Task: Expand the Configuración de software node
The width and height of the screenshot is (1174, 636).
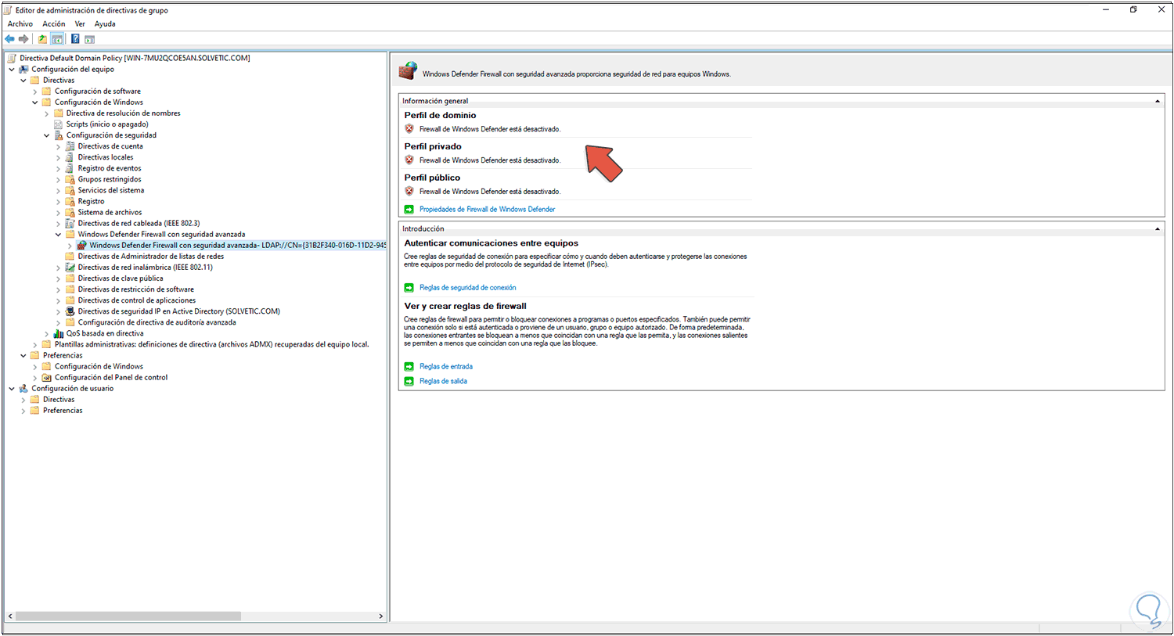Action: [x=35, y=92]
